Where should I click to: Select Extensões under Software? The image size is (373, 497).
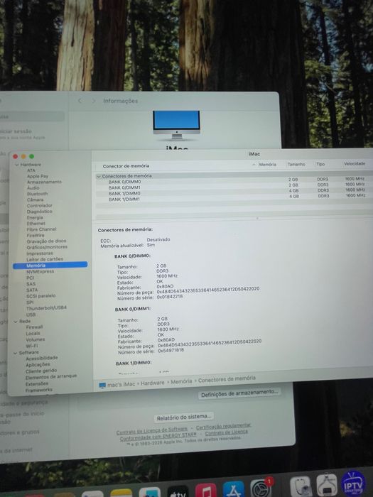[x=36, y=384]
